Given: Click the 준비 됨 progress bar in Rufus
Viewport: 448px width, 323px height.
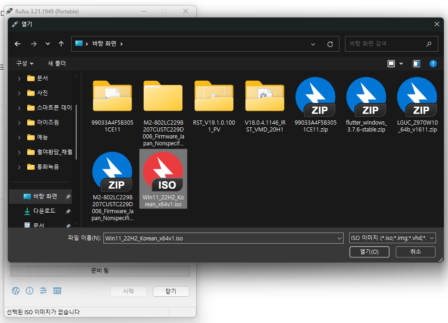Looking at the screenshot, I should coord(100,271).
